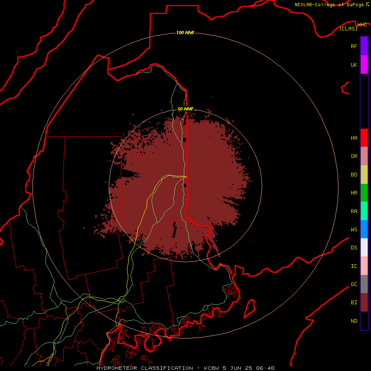Click the KCBW radar site identifier
Viewport: 371px width, 371px height.
pyautogui.click(x=211, y=368)
